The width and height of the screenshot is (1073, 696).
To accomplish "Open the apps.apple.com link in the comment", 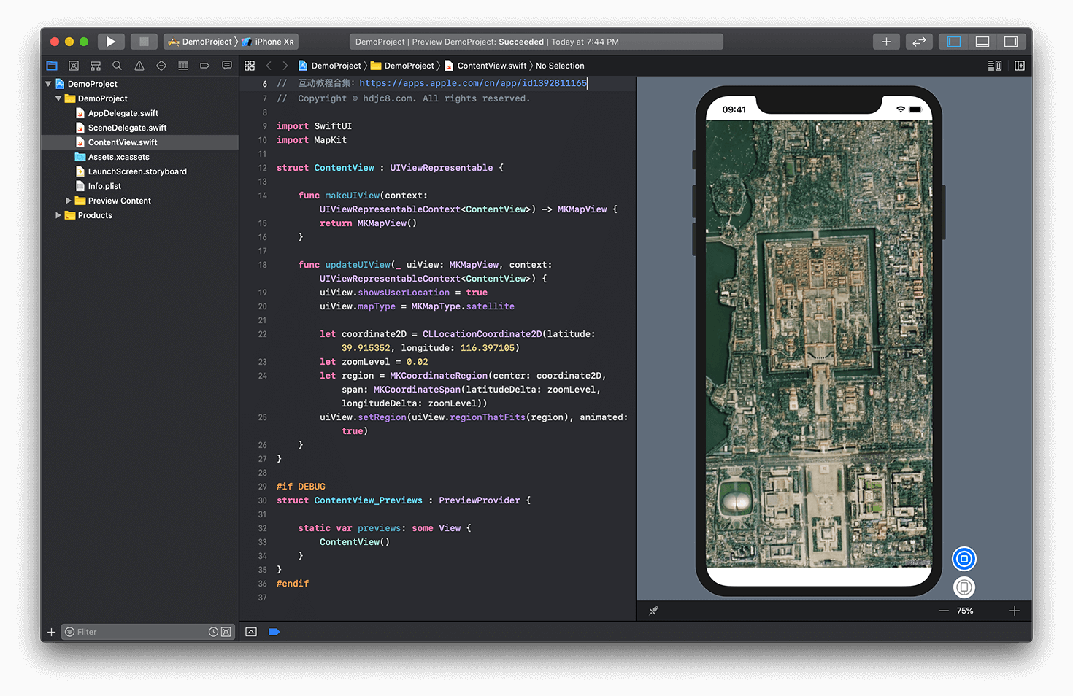I will point(473,83).
